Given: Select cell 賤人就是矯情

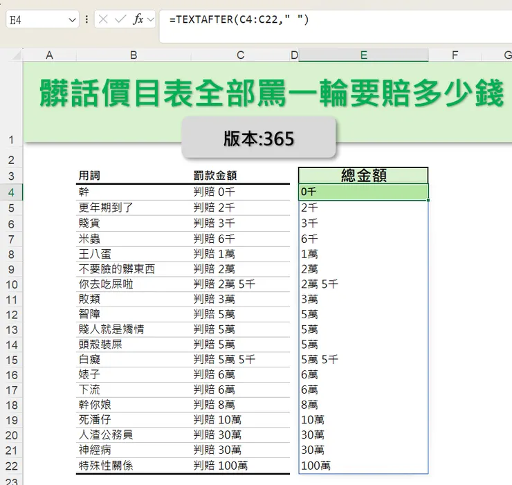Looking at the screenshot, I should (134, 329).
